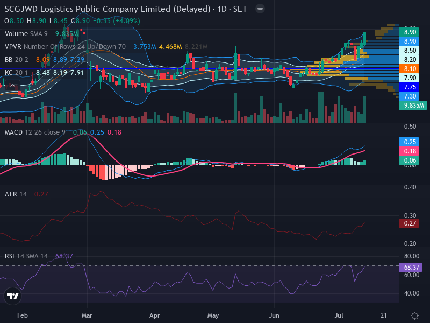Screen dimensions: 430x323
Task: Click the May label on time axis
Action: [213, 315]
